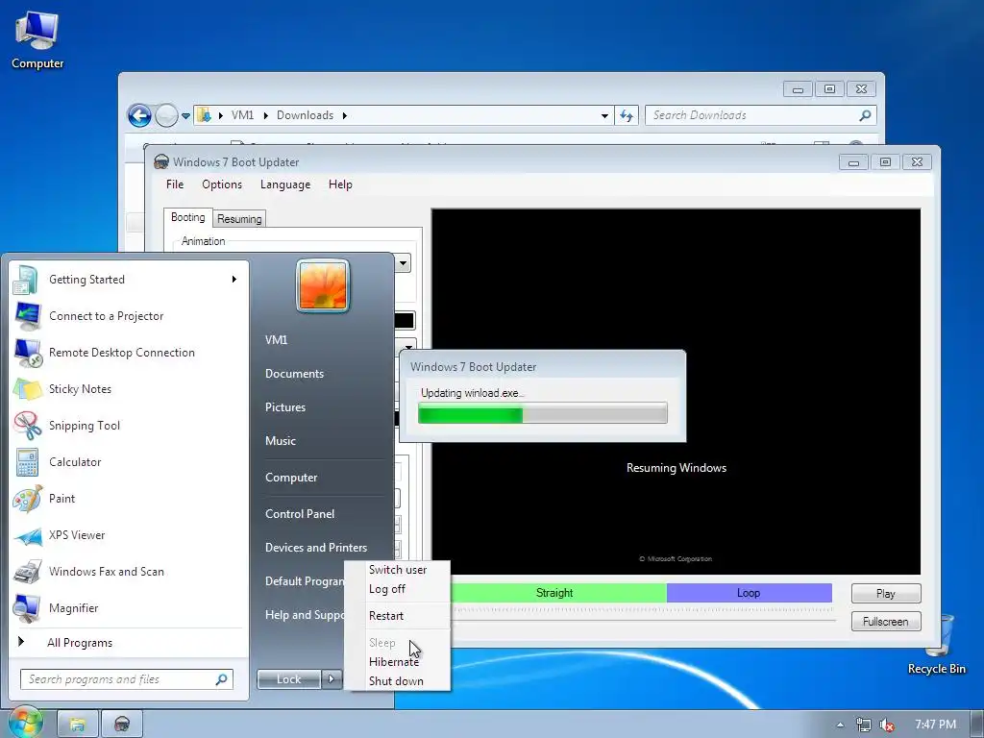The width and height of the screenshot is (984, 738).
Task: Switch to the Resuming tab
Action: (239, 219)
